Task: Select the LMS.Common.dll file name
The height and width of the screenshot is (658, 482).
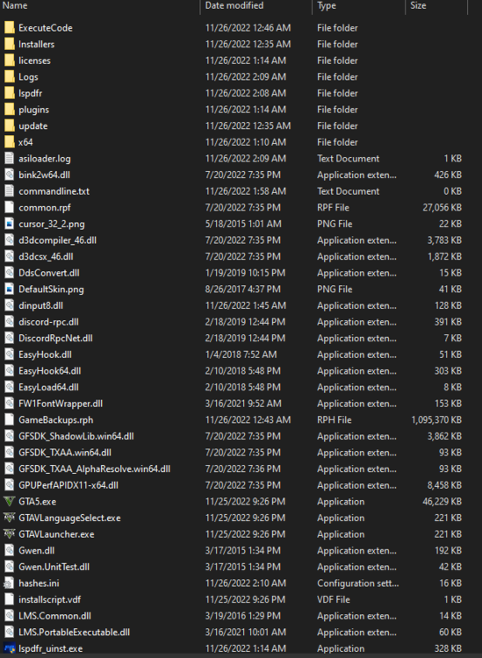Action: click(54, 616)
